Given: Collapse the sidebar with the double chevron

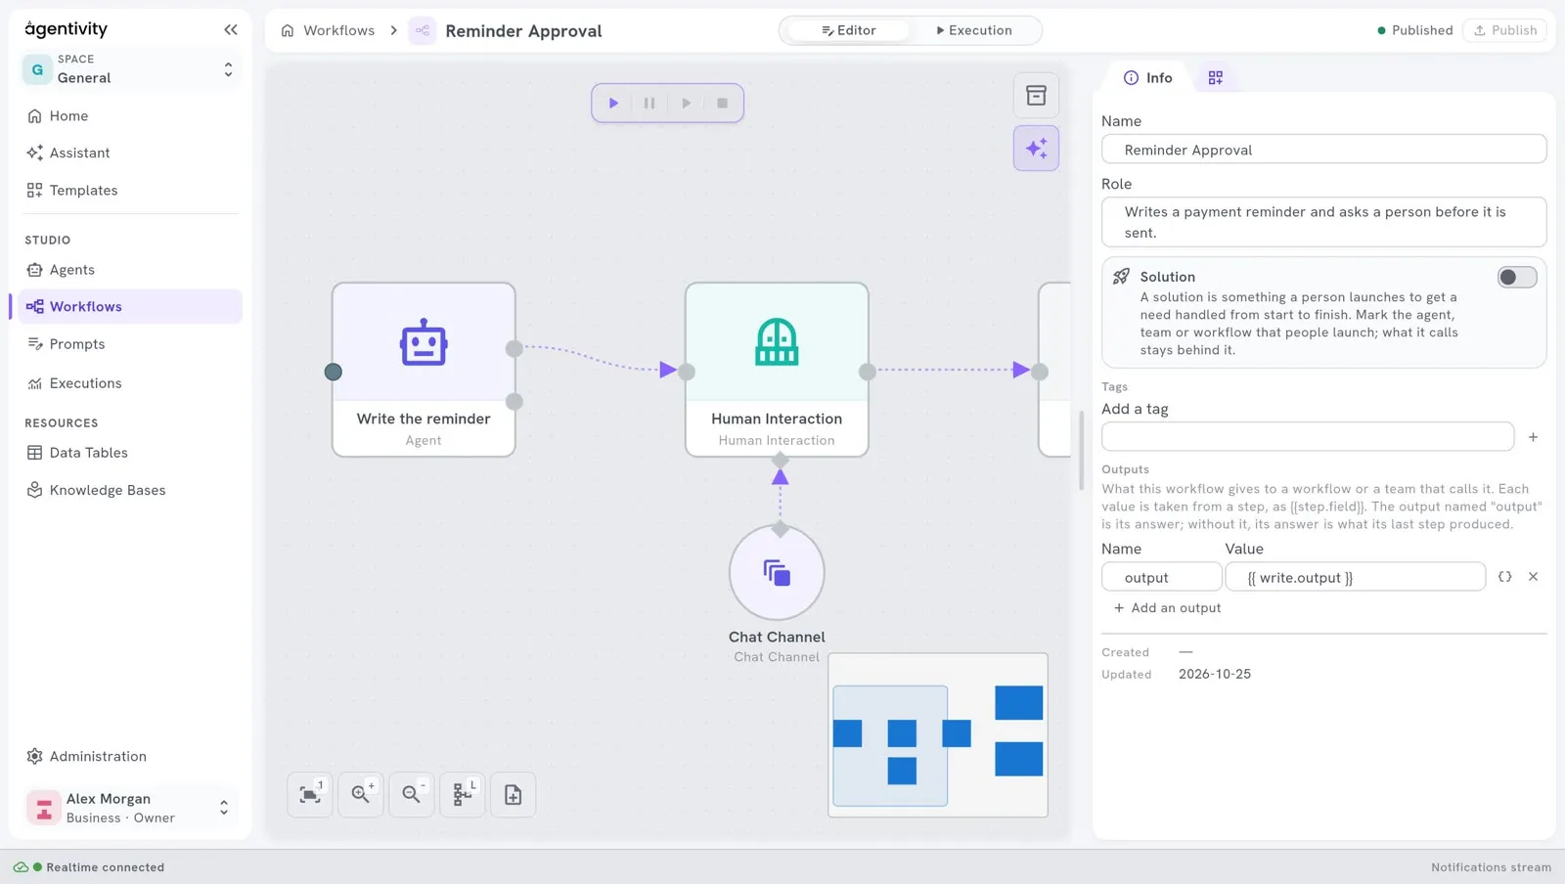Looking at the screenshot, I should (x=231, y=29).
